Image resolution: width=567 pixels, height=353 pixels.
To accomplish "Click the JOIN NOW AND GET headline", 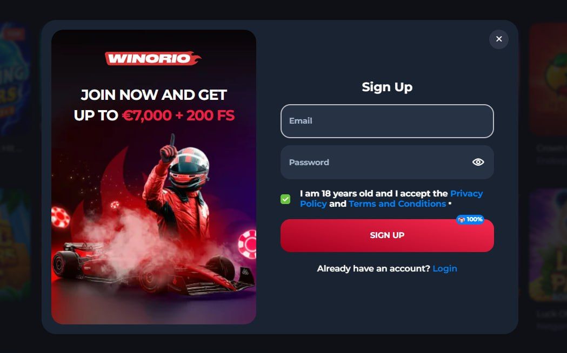I will tap(154, 95).
